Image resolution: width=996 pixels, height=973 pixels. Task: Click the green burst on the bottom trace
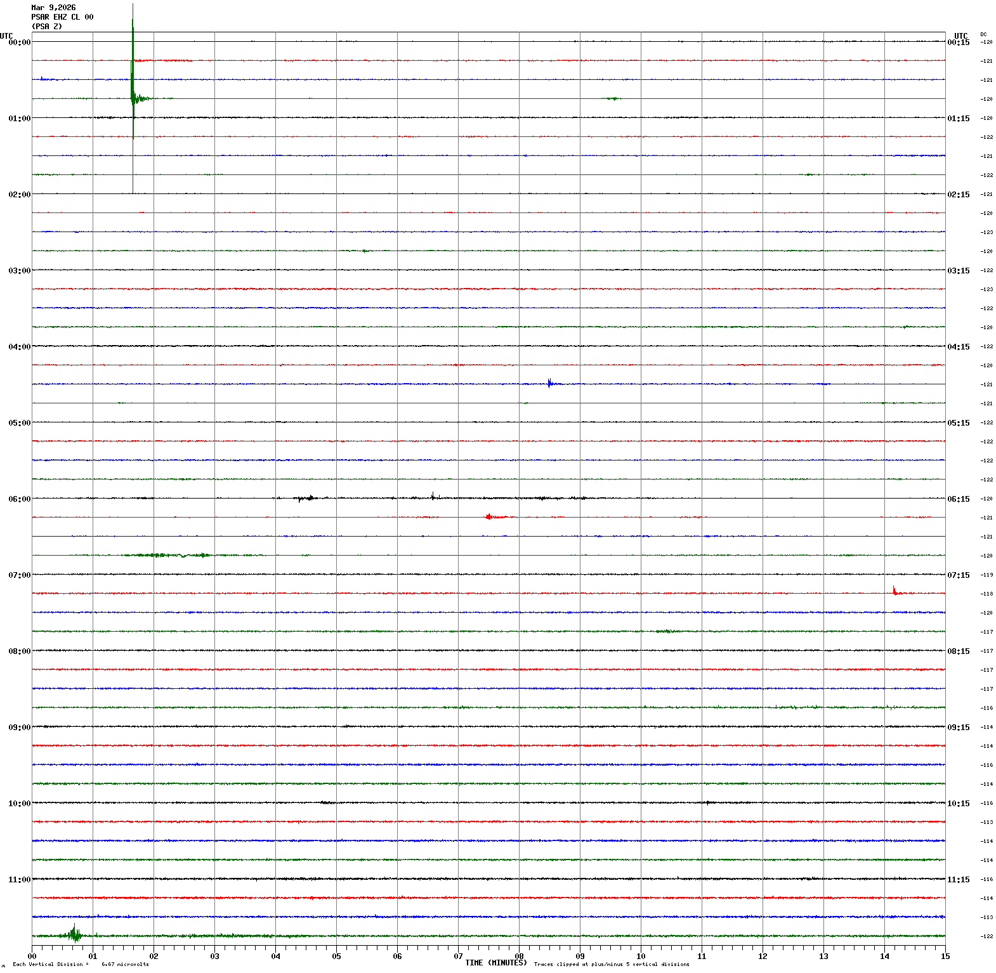point(74,934)
